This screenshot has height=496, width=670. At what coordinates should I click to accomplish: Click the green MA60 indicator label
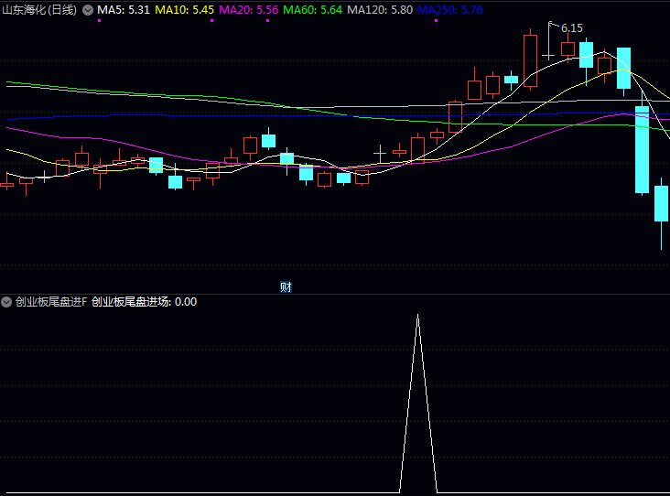pos(313,10)
